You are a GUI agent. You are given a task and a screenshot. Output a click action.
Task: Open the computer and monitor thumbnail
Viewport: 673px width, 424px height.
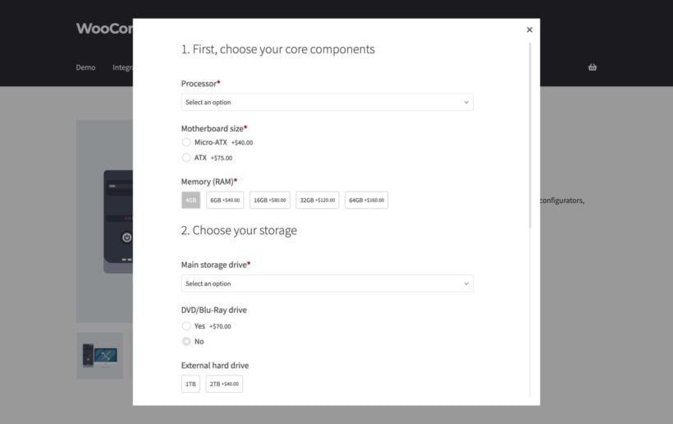pyautogui.click(x=99, y=356)
